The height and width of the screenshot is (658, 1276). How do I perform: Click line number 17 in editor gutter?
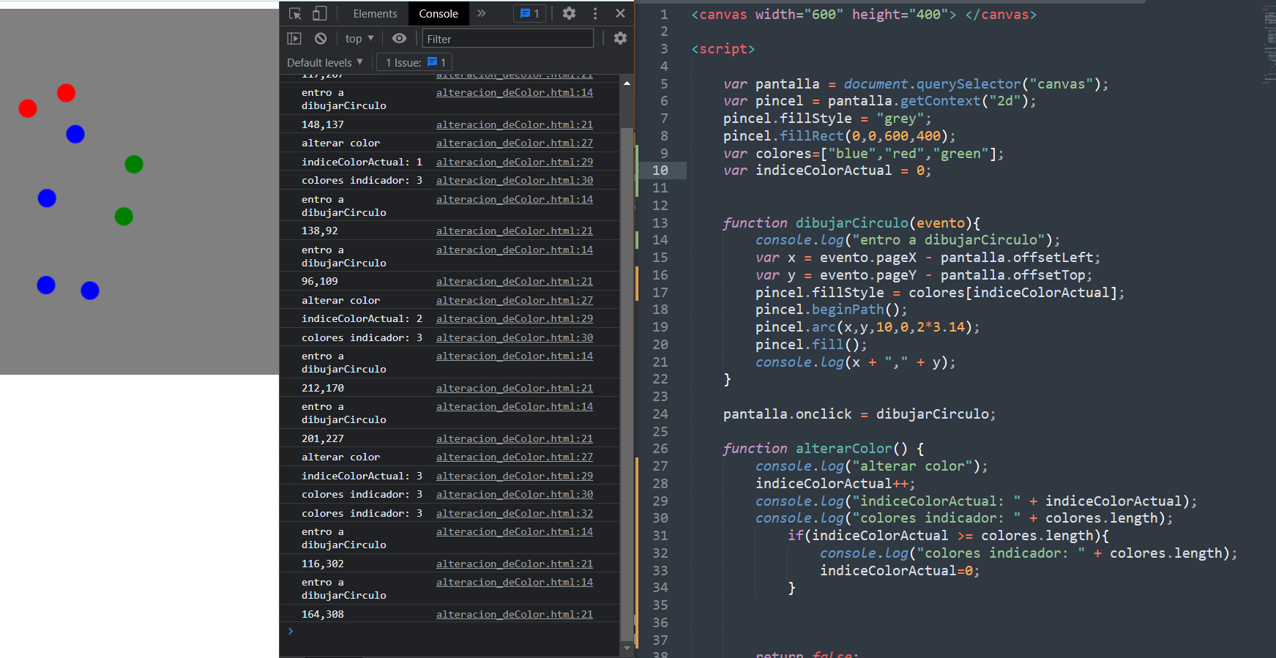(x=660, y=293)
